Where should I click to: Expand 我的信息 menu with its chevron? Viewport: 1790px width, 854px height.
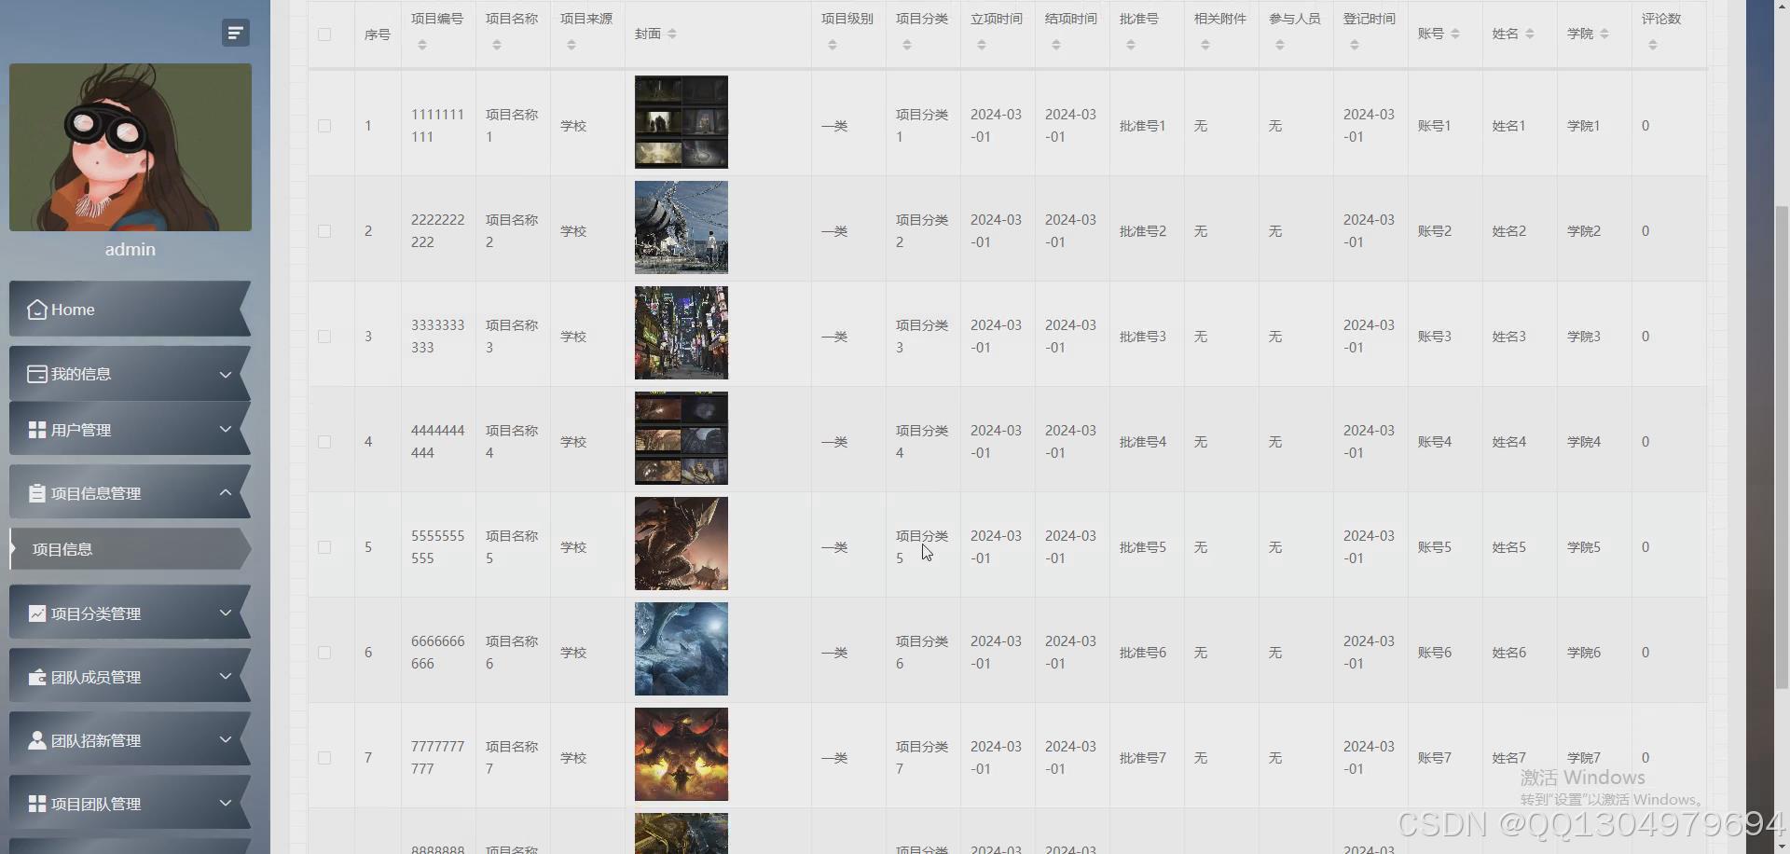tap(225, 374)
